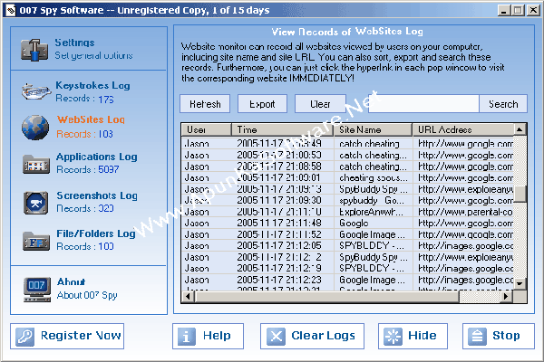Screen dimensions: 544x362
Task: Minimize the 007 Spy Software window
Action: click(504, 10)
